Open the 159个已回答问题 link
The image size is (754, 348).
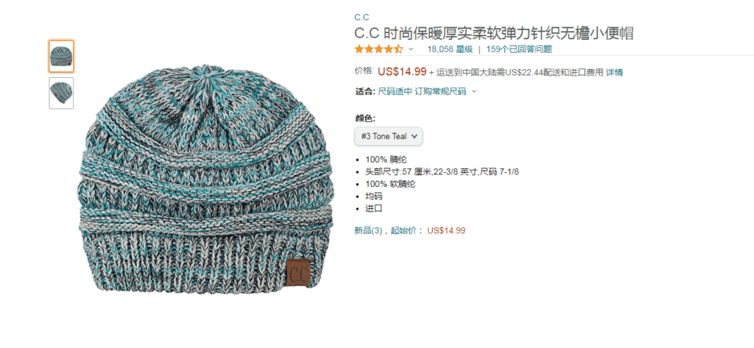pos(519,49)
